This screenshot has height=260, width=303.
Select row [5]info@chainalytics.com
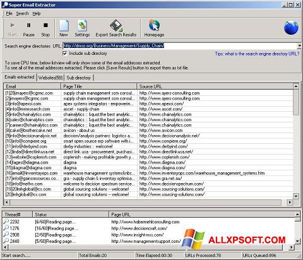click(148, 114)
